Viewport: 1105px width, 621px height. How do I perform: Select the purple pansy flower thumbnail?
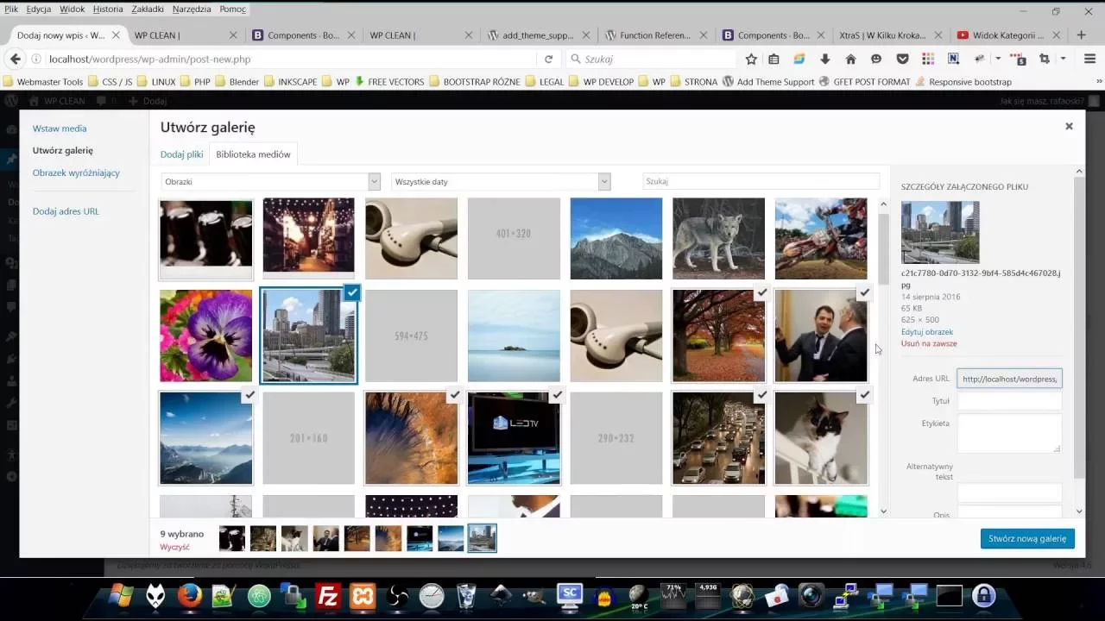pyautogui.click(x=206, y=336)
